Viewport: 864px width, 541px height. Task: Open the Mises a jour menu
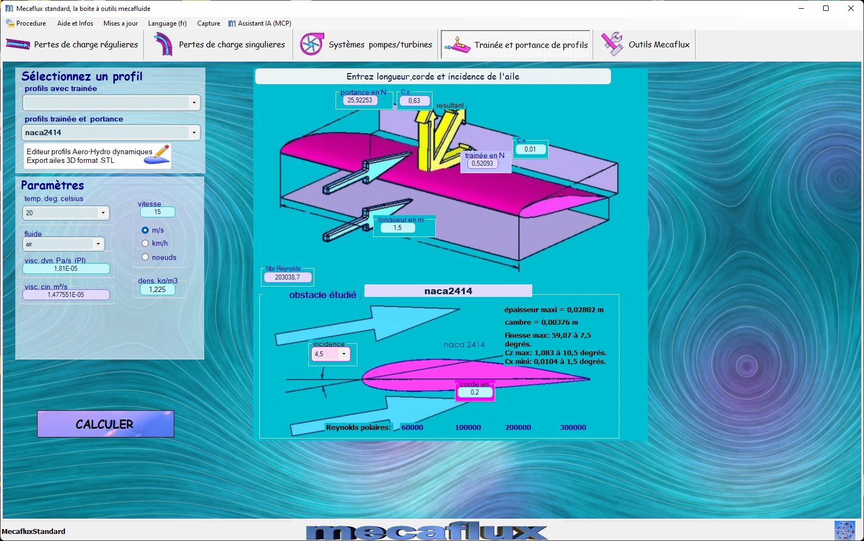(x=121, y=23)
